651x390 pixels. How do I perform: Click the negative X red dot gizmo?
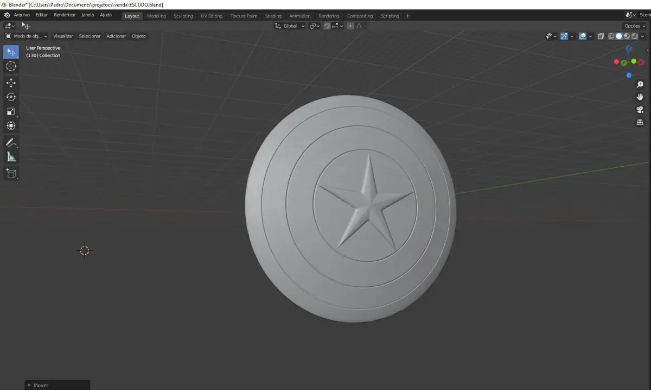pyautogui.click(x=616, y=62)
